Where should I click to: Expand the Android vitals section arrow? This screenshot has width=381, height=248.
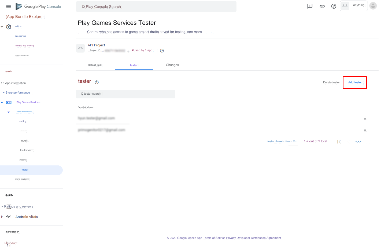(2, 217)
